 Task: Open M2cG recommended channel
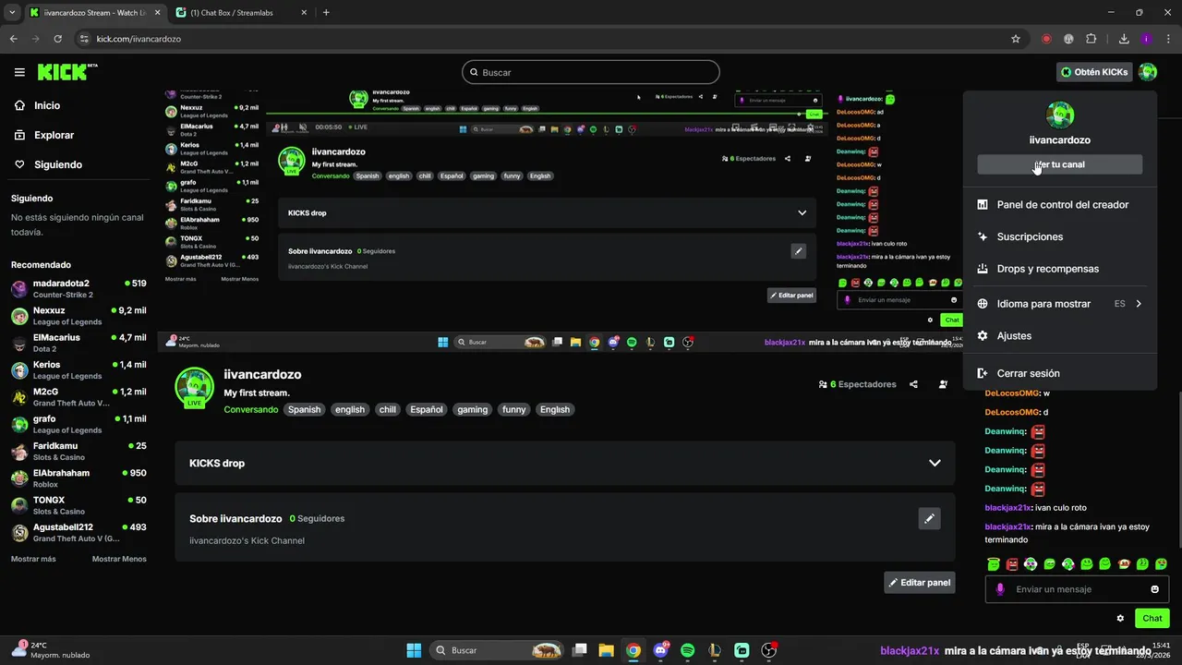(78, 397)
